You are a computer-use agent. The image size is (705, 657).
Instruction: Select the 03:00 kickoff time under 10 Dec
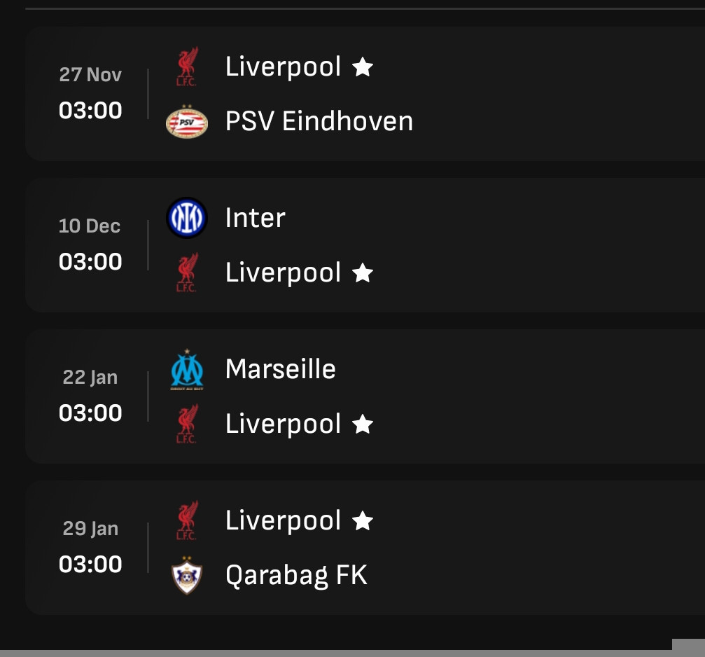(90, 262)
